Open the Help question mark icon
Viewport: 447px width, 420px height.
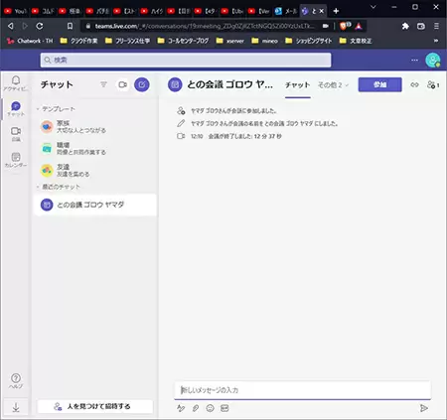click(x=16, y=380)
